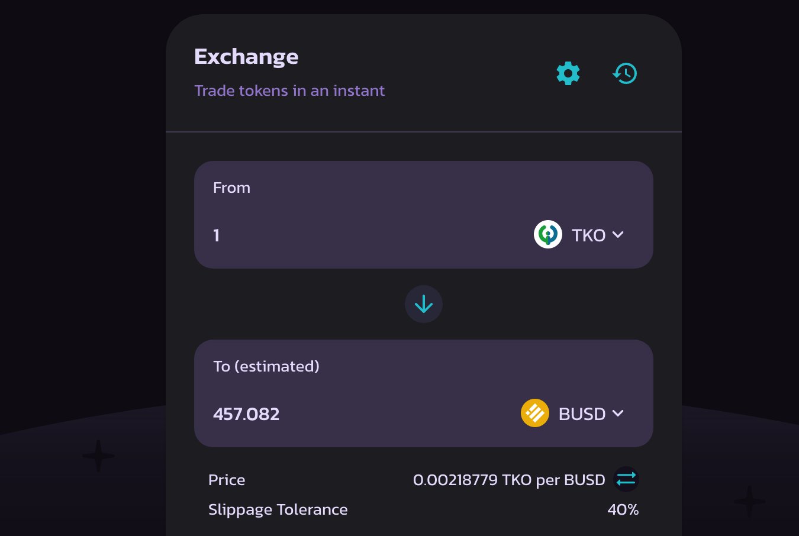
Task: Select the BUSD token label
Action: pyautogui.click(x=582, y=414)
